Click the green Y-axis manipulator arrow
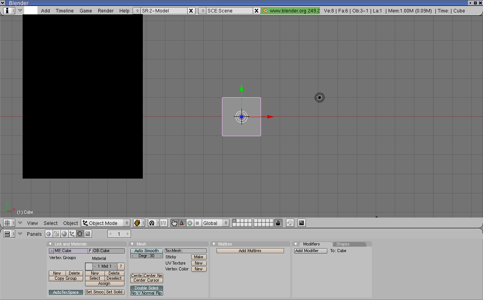Image resolution: width=483 pixels, height=300 pixels. [x=241, y=88]
